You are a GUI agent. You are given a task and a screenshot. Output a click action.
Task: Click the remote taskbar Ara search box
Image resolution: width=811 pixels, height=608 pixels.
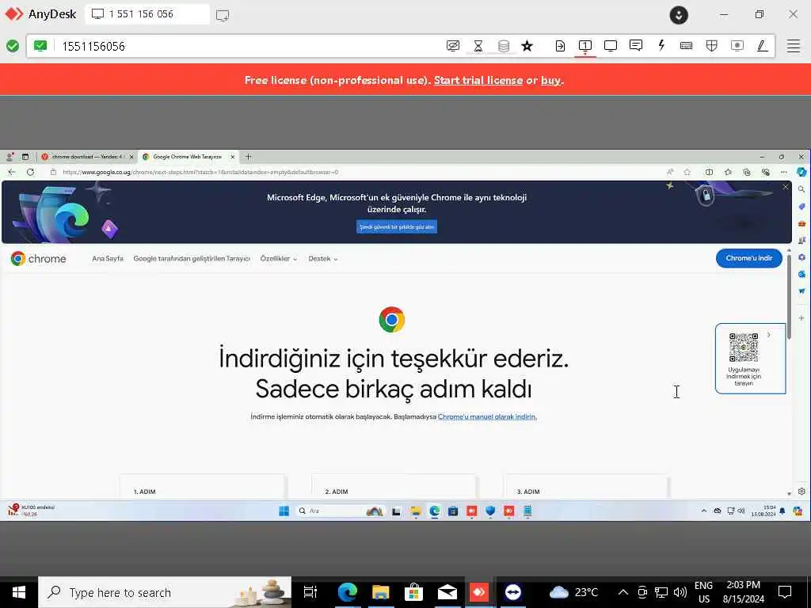339,511
